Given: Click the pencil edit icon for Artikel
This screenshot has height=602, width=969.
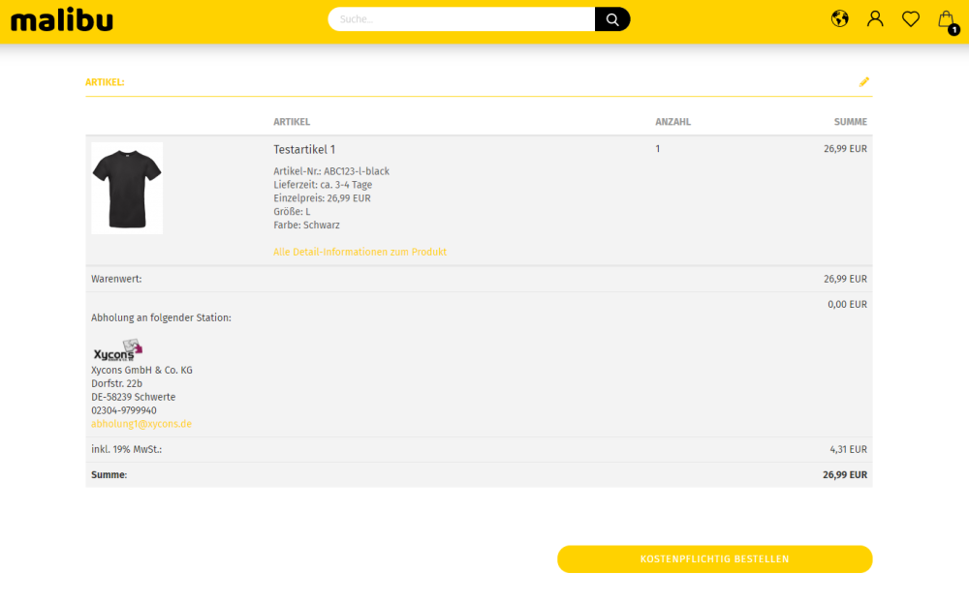Looking at the screenshot, I should 864,82.
